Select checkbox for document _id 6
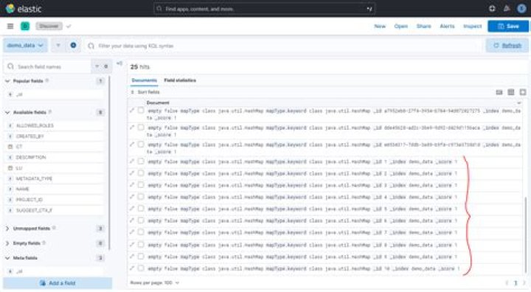531x292 pixels. tap(141, 220)
